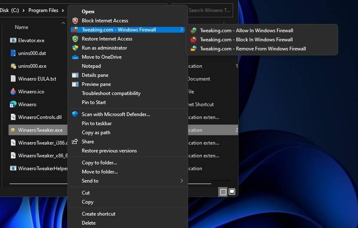Switch to details view layout button

point(223,192)
